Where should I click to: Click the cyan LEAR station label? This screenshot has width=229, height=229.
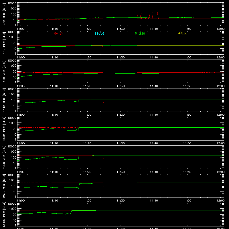click(x=99, y=33)
